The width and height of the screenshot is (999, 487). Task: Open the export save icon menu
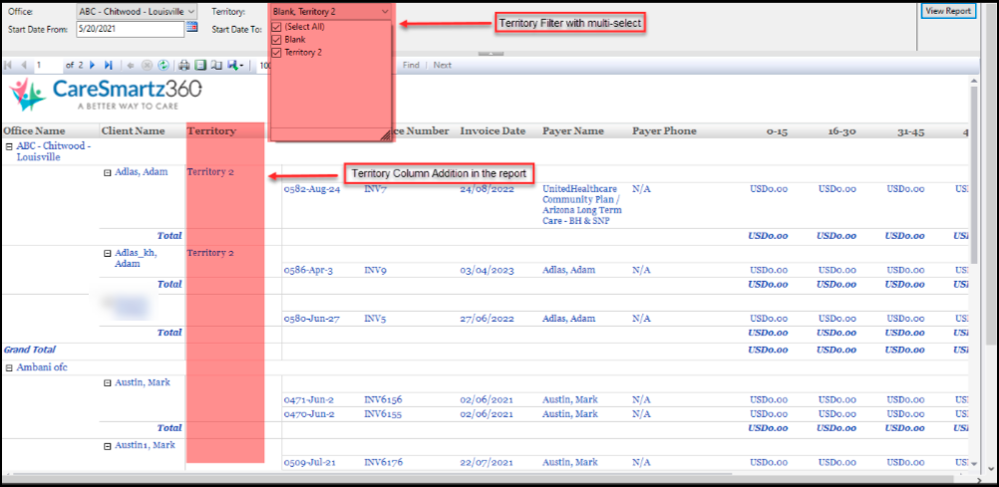[234, 65]
